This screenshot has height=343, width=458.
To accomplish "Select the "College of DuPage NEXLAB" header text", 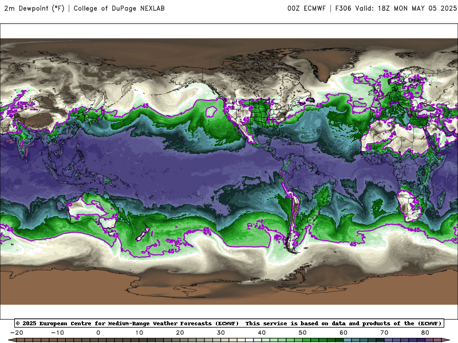I will pyautogui.click(x=119, y=8).
